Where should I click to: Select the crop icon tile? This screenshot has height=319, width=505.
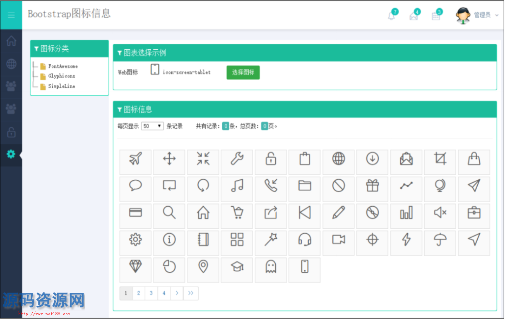440,162
